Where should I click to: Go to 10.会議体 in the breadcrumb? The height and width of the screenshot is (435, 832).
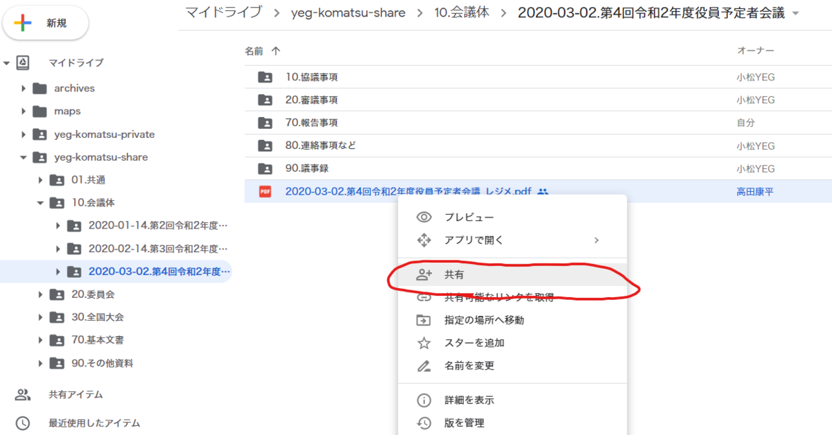coord(462,12)
